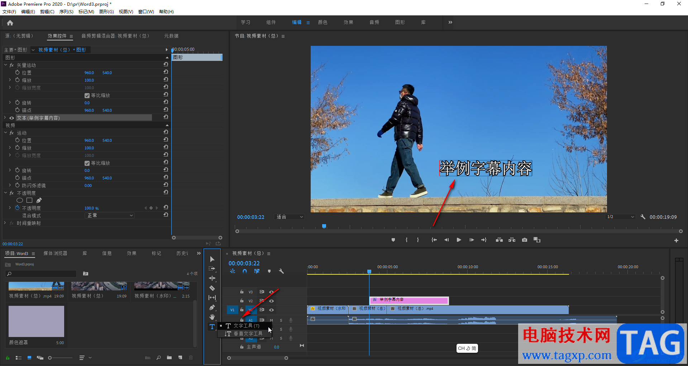Hide track V2 with eye icon
The width and height of the screenshot is (688, 366).
click(x=271, y=301)
